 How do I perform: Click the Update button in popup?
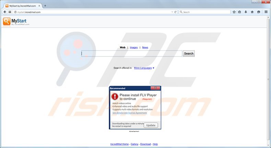pyautogui.click(x=151, y=125)
